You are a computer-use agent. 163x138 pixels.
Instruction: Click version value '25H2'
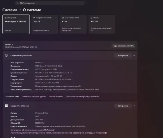click(37, 116)
